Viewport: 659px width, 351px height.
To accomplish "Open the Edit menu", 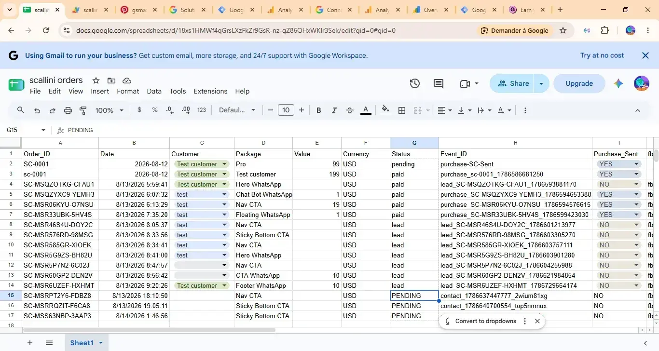I will tap(55, 91).
